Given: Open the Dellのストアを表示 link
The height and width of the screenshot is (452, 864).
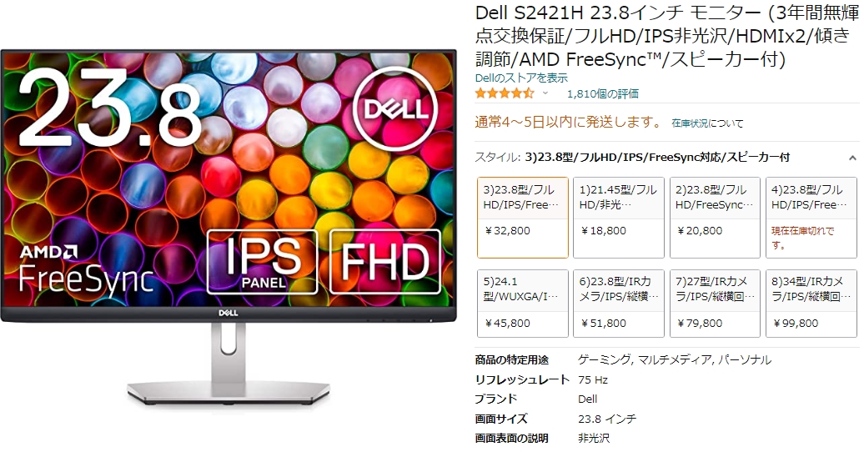Looking at the screenshot, I should (x=521, y=78).
